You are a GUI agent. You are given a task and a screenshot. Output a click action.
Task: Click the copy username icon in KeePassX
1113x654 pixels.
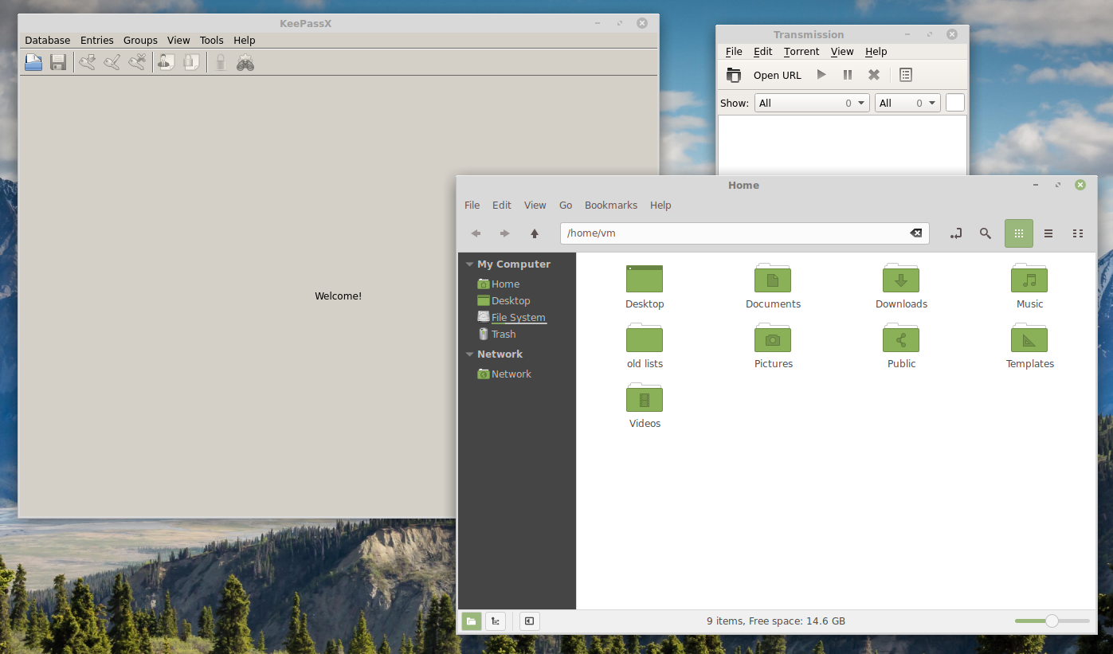click(x=166, y=62)
